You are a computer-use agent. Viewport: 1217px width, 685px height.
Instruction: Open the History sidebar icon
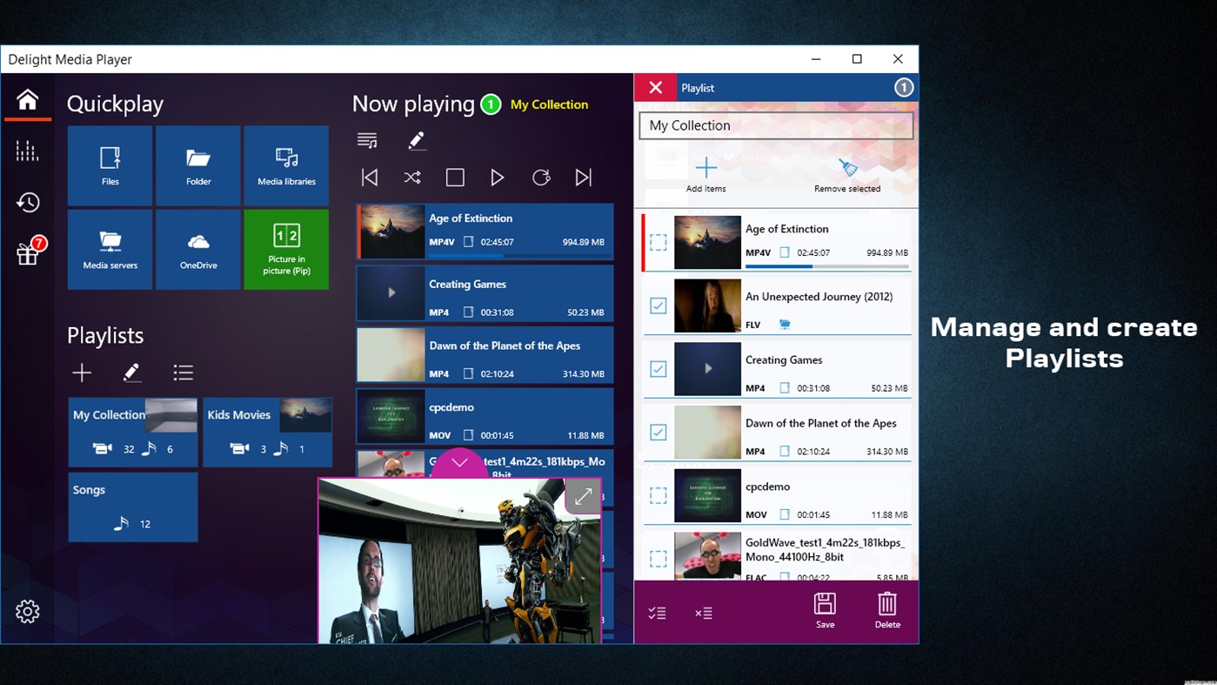click(27, 202)
